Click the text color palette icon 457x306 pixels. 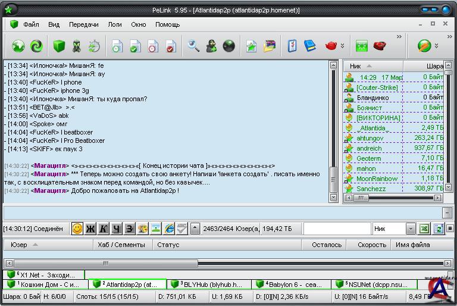point(143,229)
